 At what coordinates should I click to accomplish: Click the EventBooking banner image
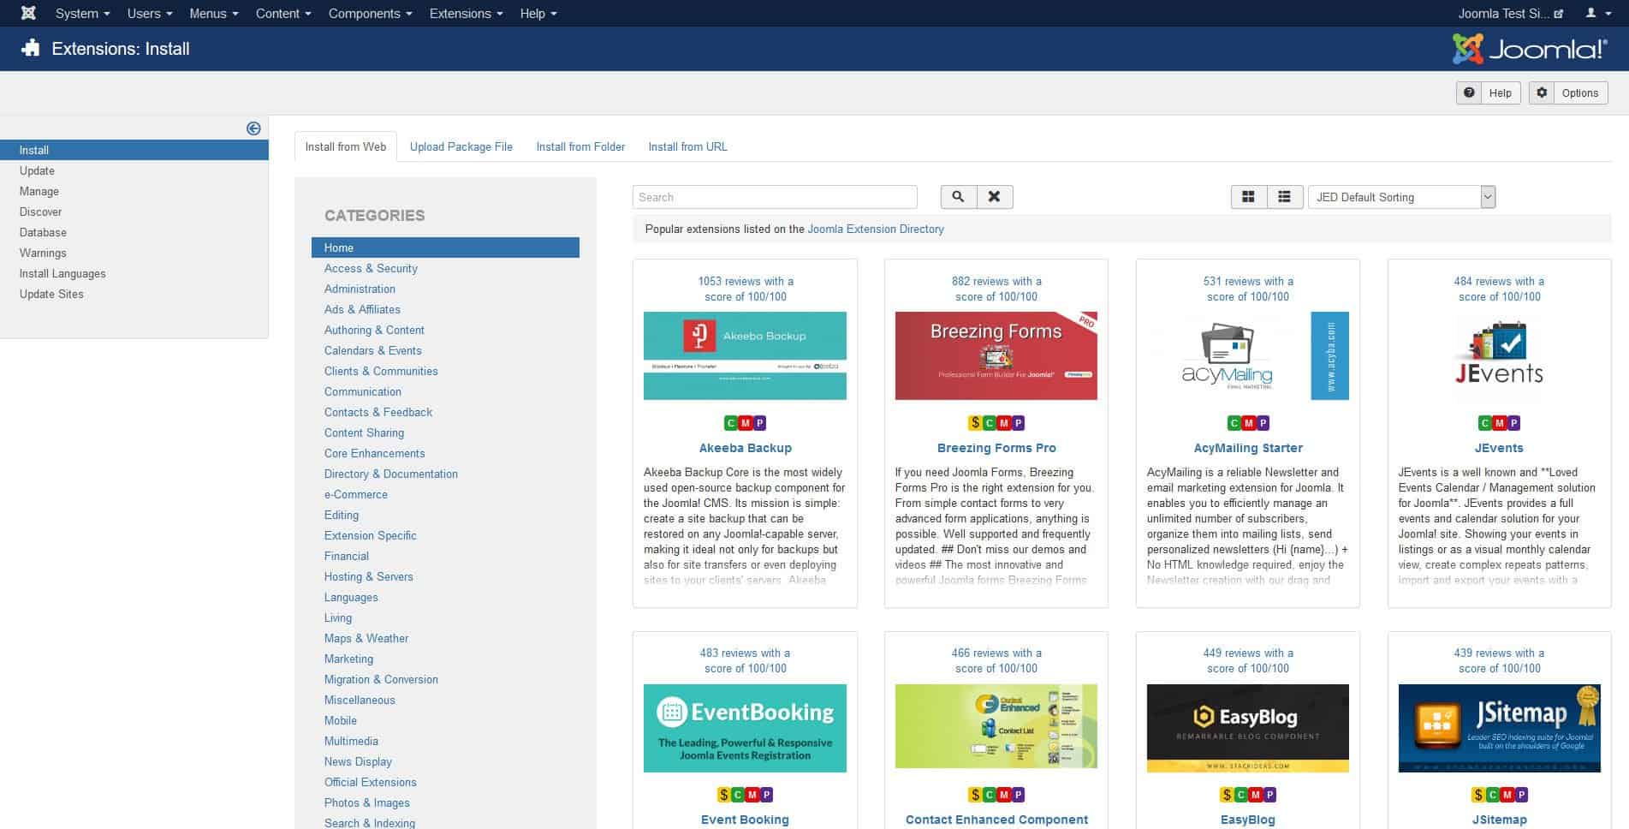click(745, 728)
